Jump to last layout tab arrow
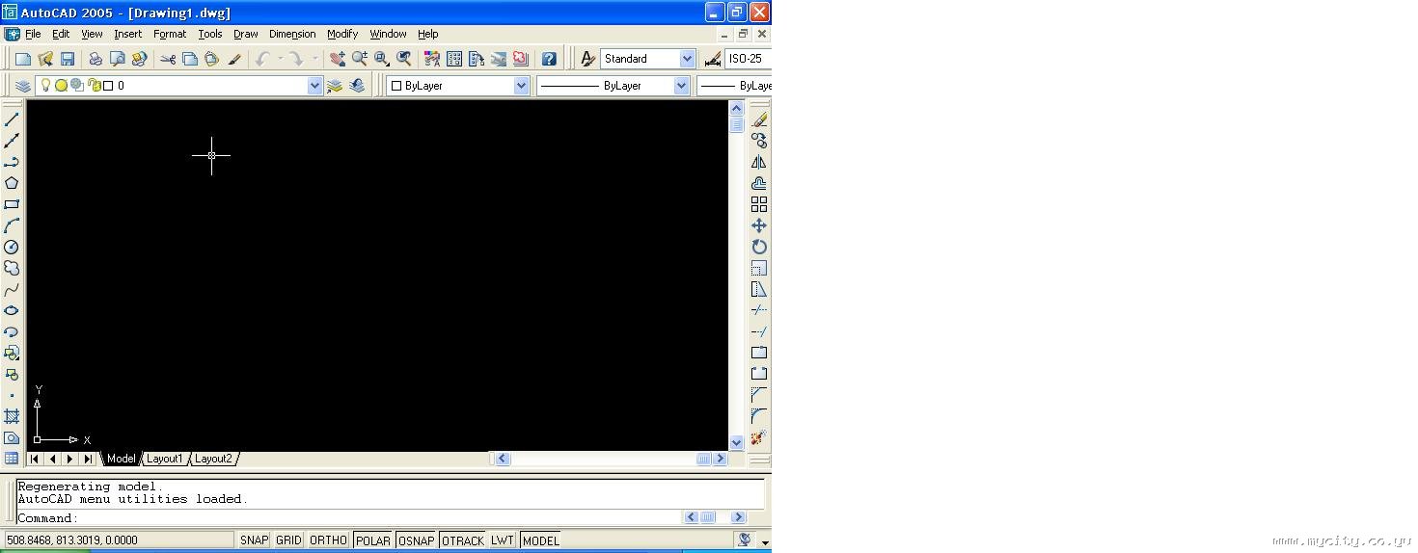The width and height of the screenshot is (1418, 553). (x=88, y=459)
